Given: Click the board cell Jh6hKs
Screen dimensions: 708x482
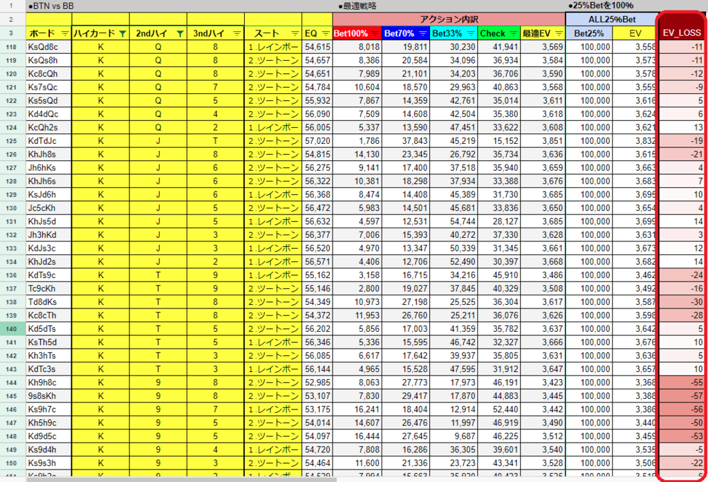Looking at the screenshot, I should [49, 167].
